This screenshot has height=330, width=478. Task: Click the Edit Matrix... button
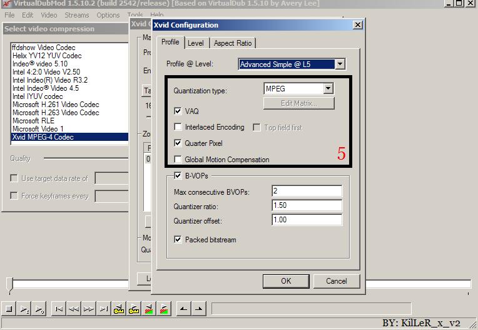(x=299, y=103)
